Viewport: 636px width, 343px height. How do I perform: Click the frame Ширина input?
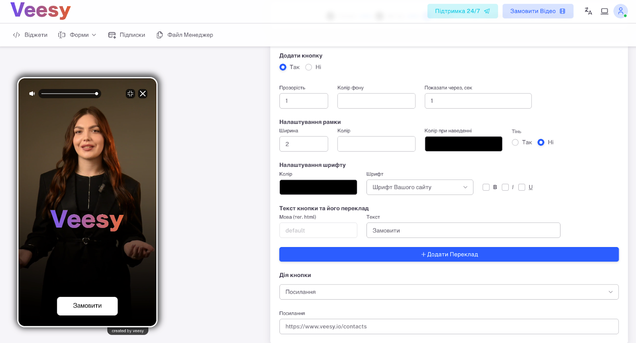304,144
